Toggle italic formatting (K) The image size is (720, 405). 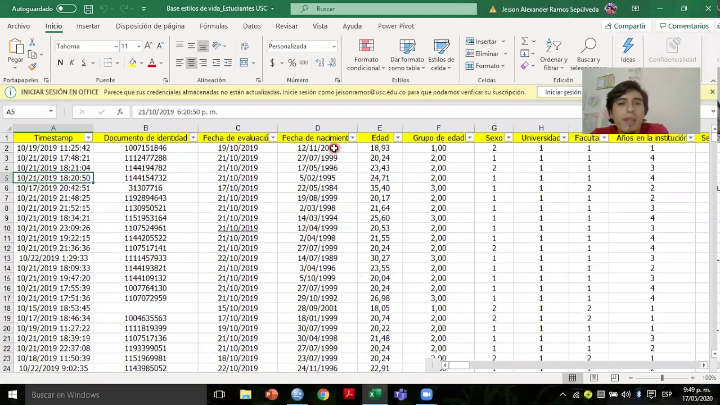(72, 62)
